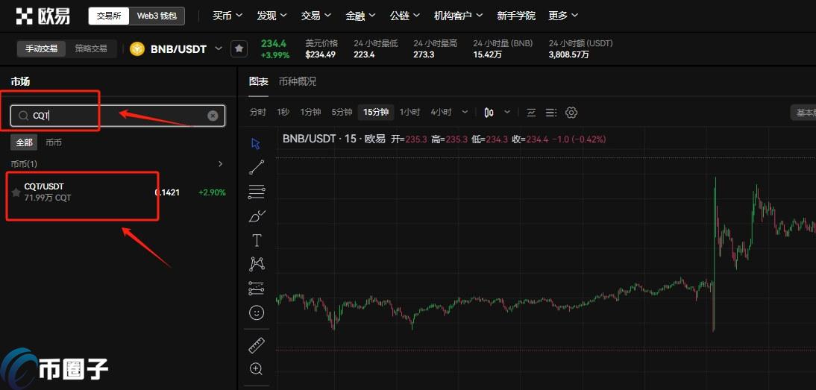
Task: Select the text annotation tool
Action: tap(257, 240)
